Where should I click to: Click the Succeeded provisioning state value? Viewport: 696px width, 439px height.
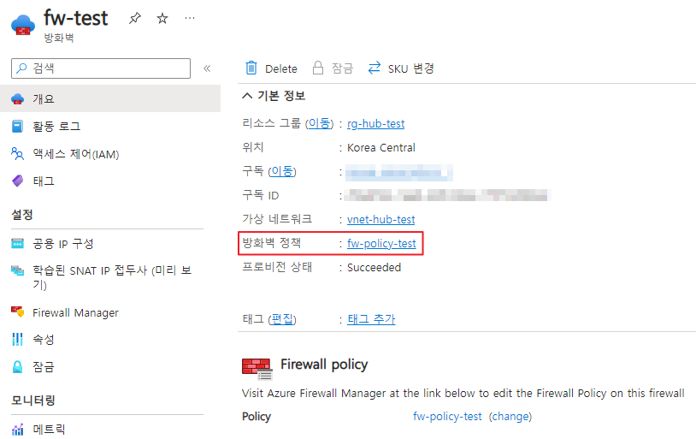coord(374,268)
